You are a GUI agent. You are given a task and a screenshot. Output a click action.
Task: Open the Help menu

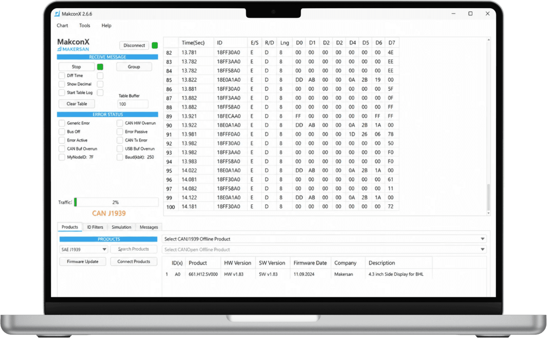pyautogui.click(x=106, y=25)
